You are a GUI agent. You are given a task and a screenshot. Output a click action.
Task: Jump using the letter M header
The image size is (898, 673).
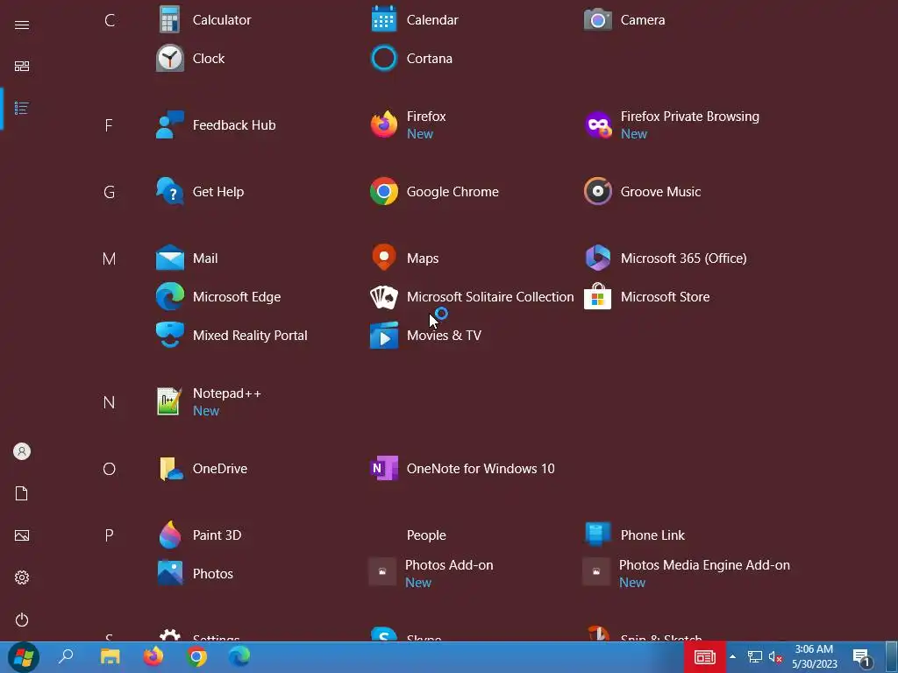109,259
